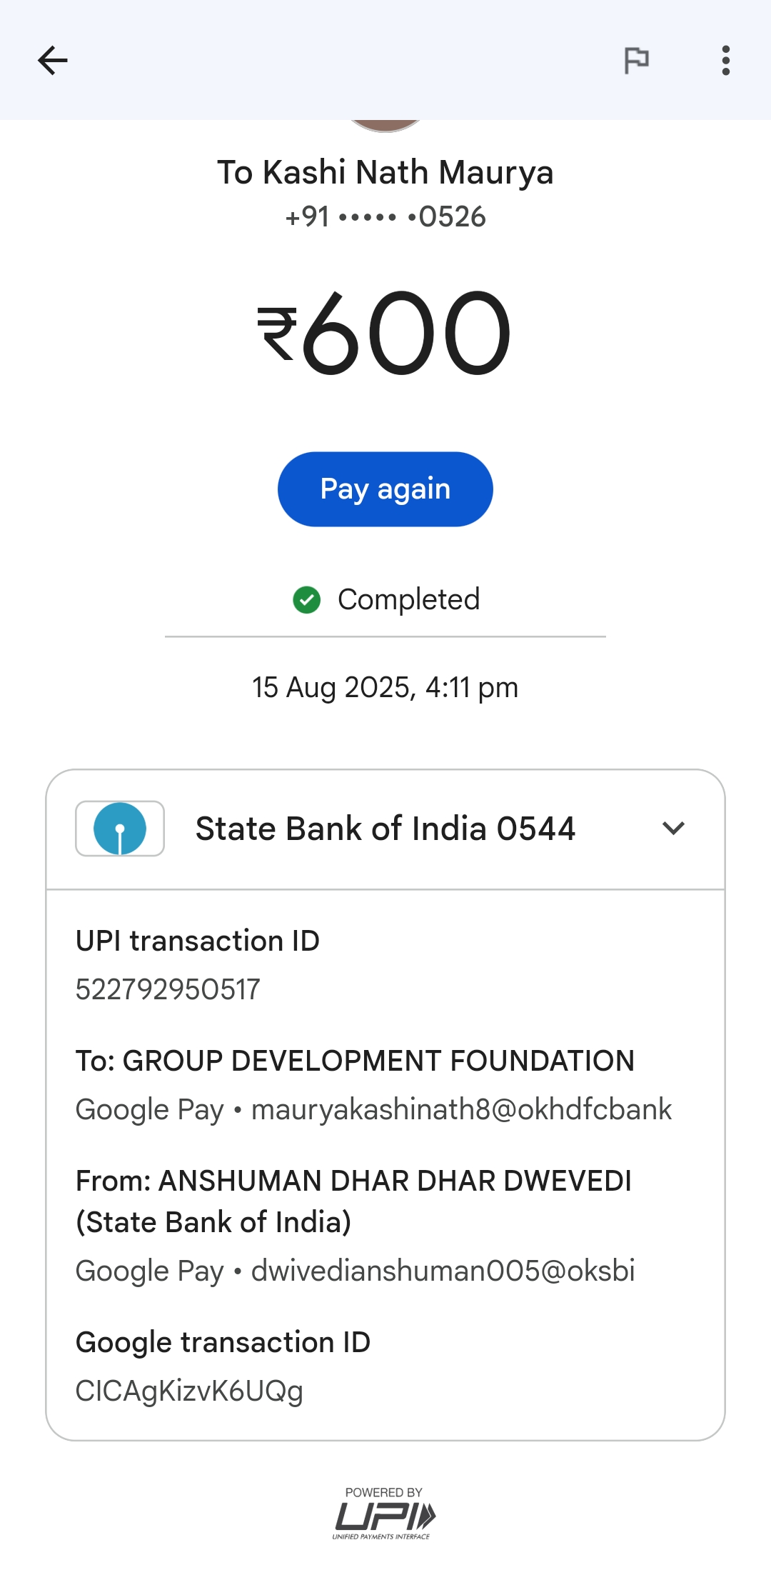Tap the To: GROUP DEVELOPMENT FOUNDATION label

pos(356,1061)
